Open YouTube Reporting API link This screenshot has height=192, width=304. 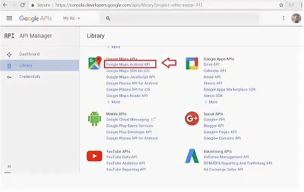126,169
